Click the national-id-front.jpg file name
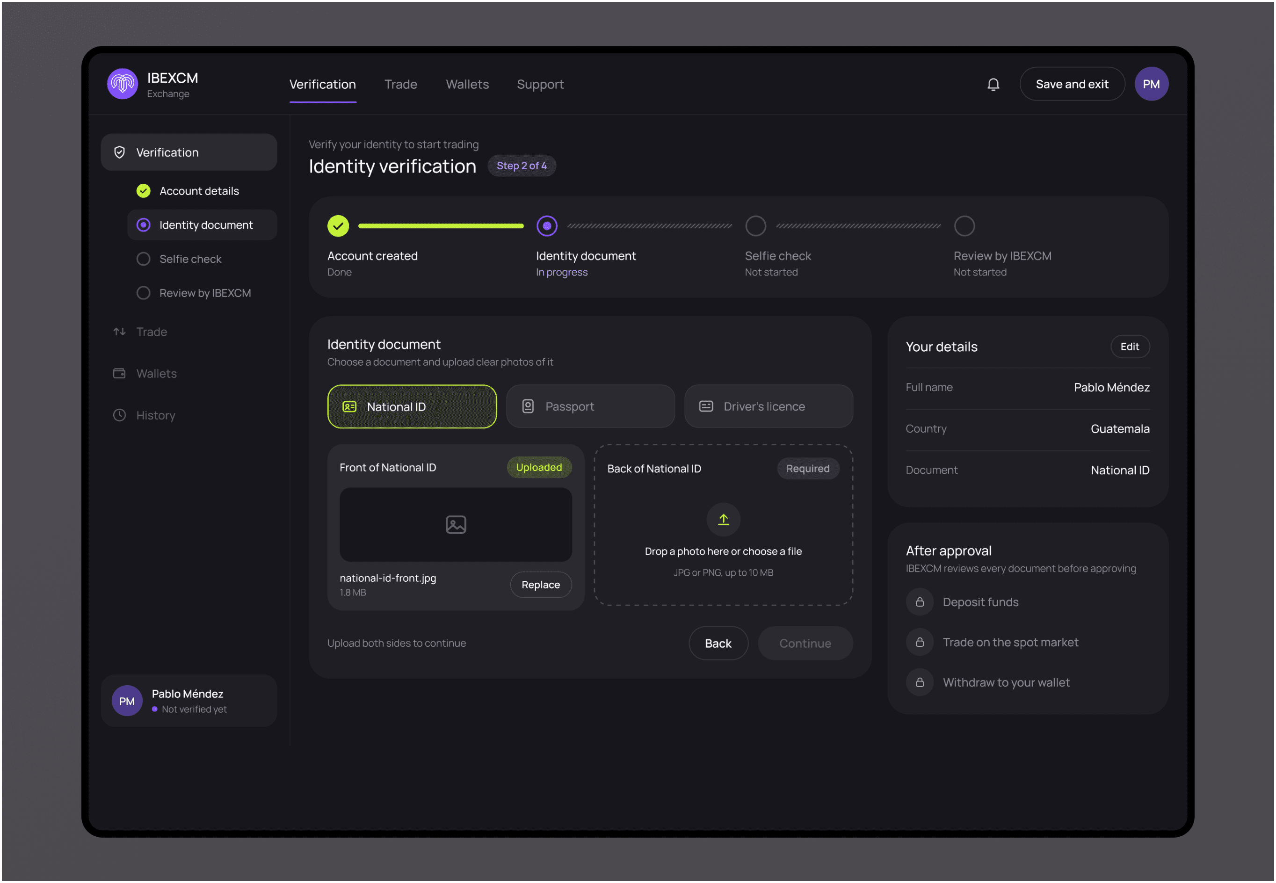Viewport: 1276px width, 883px height. [x=388, y=578]
